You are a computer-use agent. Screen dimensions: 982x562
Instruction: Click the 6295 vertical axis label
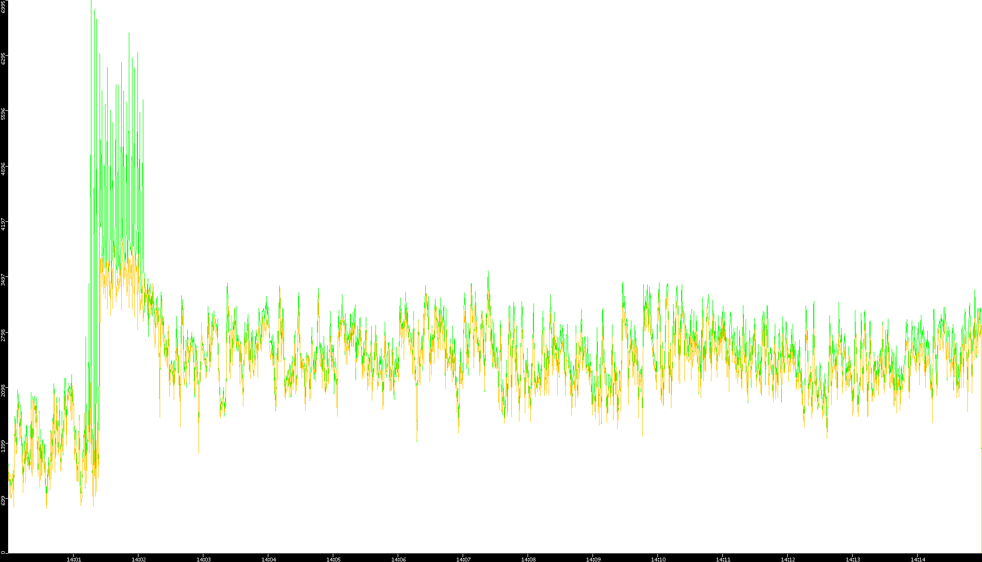coord(3,58)
